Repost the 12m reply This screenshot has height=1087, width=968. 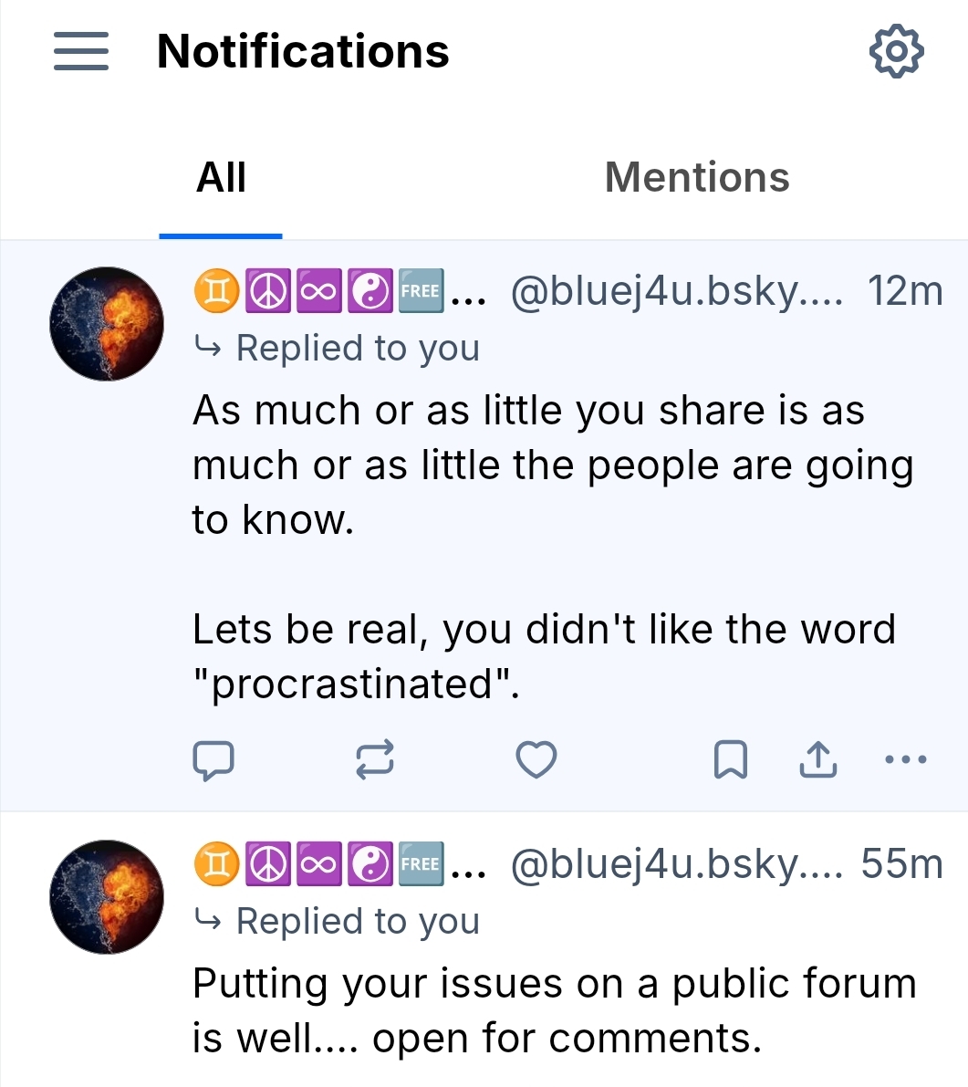point(375,759)
